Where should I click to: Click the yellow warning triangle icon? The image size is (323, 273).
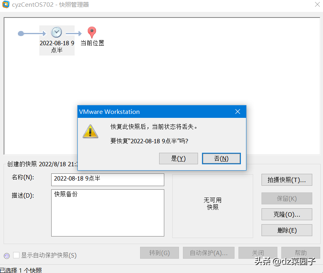click(x=90, y=131)
